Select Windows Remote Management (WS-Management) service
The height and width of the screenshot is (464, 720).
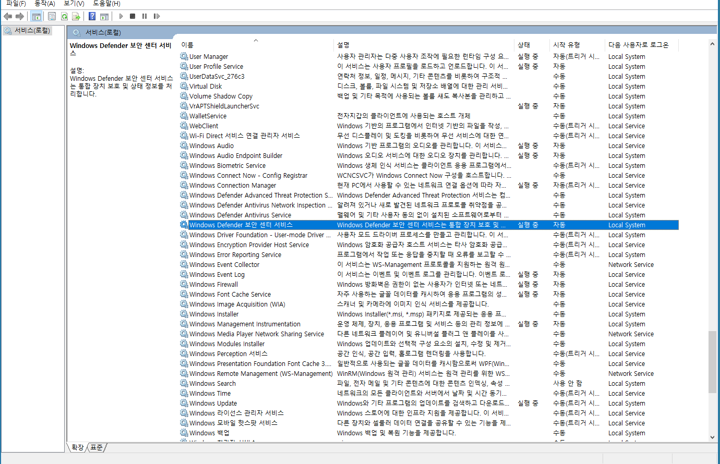(x=429, y=373)
